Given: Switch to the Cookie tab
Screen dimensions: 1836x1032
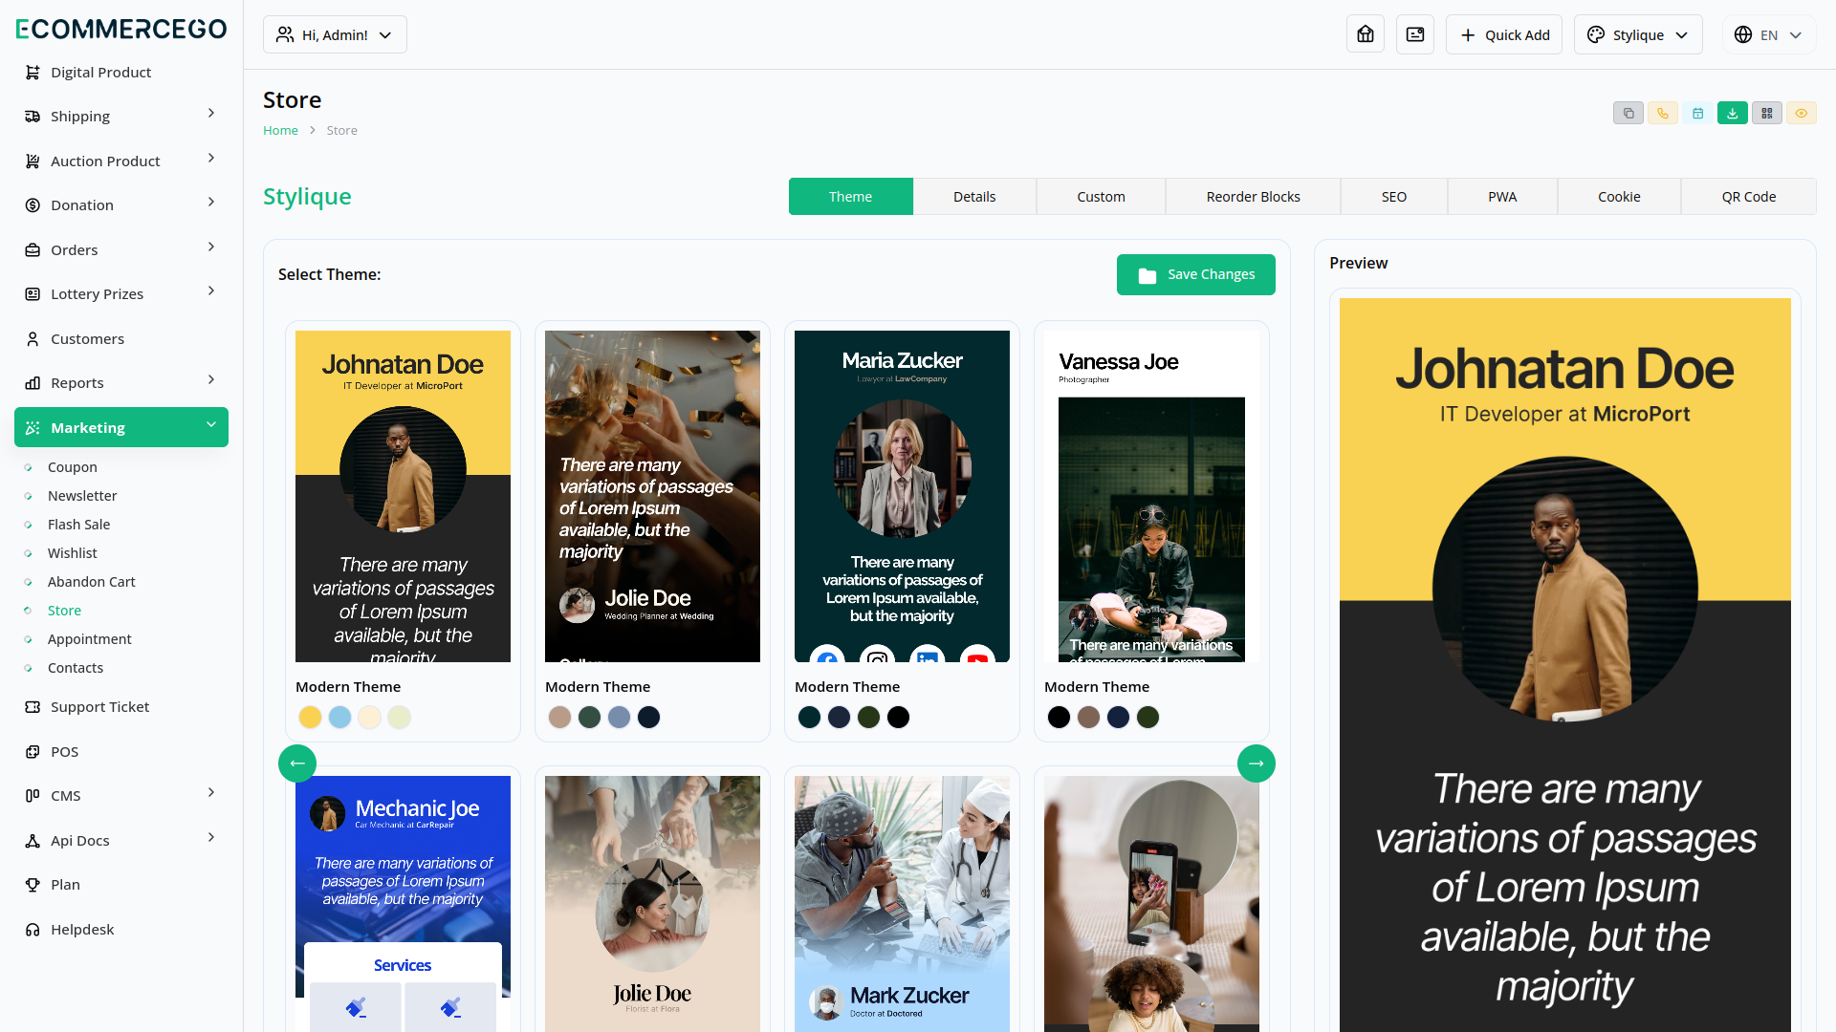Looking at the screenshot, I should (x=1619, y=196).
